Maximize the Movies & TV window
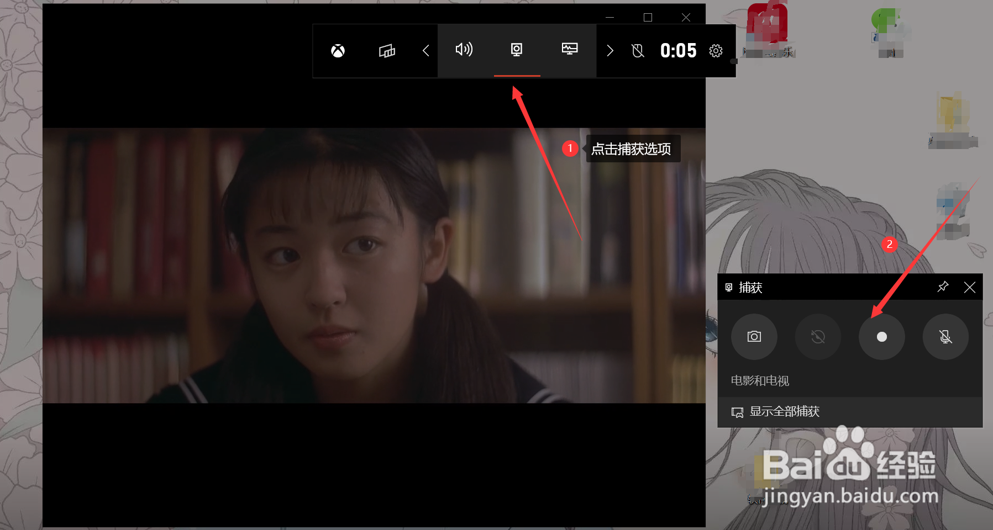Screen dimensions: 993x530 tap(648, 18)
